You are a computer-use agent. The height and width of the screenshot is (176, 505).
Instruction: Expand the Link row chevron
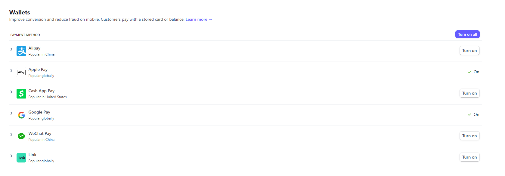(x=11, y=156)
